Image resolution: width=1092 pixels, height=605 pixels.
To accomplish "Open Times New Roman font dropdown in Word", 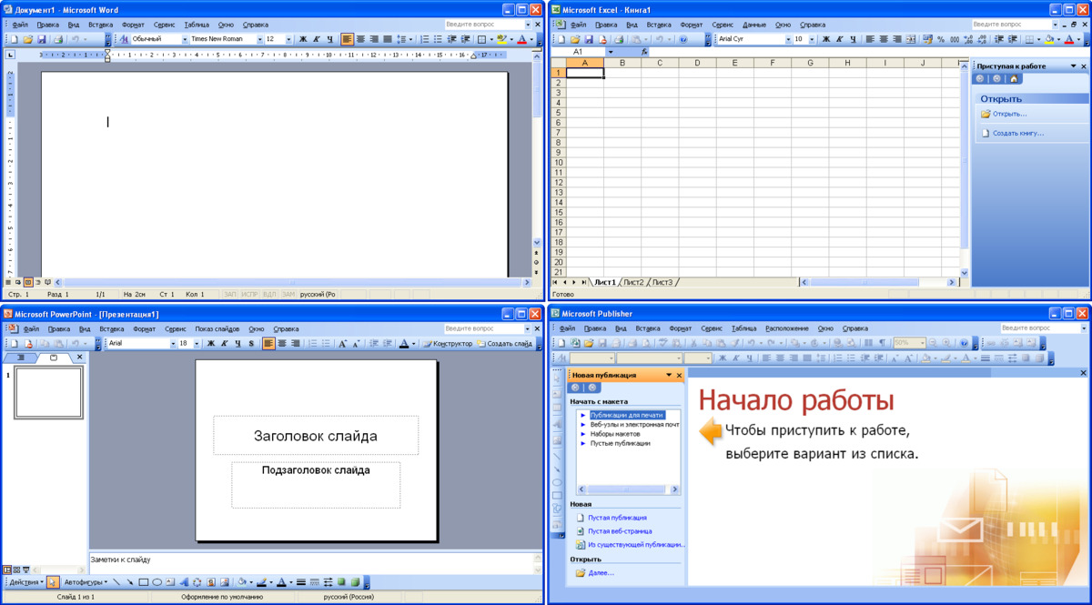I will click(259, 39).
